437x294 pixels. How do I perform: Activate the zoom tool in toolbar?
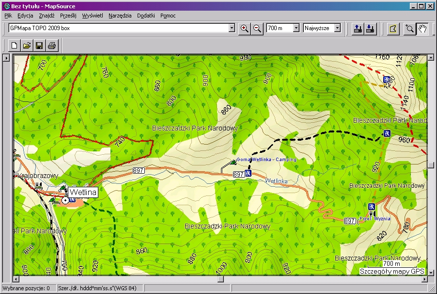(x=410, y=29)
